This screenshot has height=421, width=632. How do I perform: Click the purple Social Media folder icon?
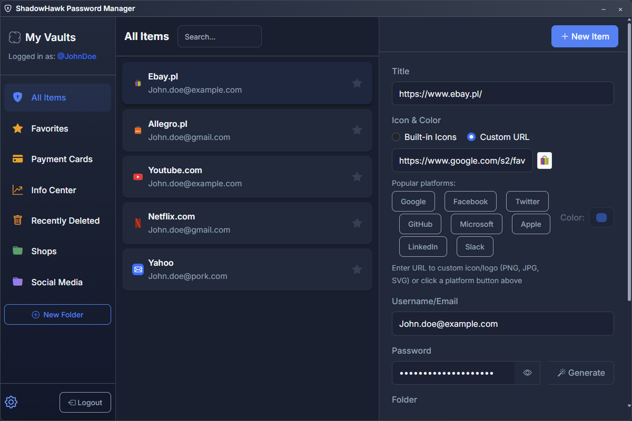pos(18,282)
